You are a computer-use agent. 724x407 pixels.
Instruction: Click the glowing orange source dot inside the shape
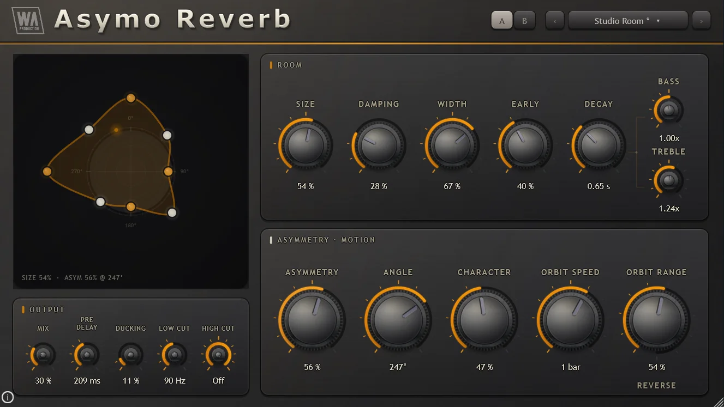pos(116,130)
